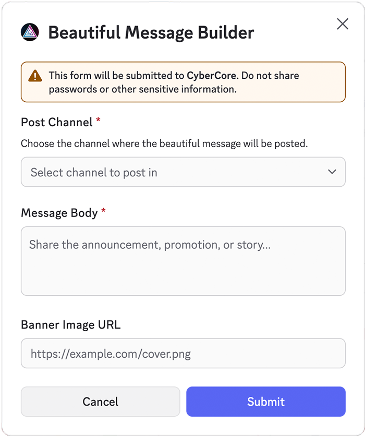Click the sensitive information warning banner

[183, 82]
